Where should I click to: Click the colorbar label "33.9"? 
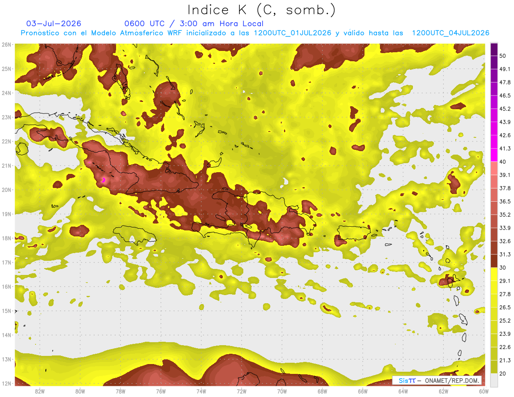click(505, 228)
